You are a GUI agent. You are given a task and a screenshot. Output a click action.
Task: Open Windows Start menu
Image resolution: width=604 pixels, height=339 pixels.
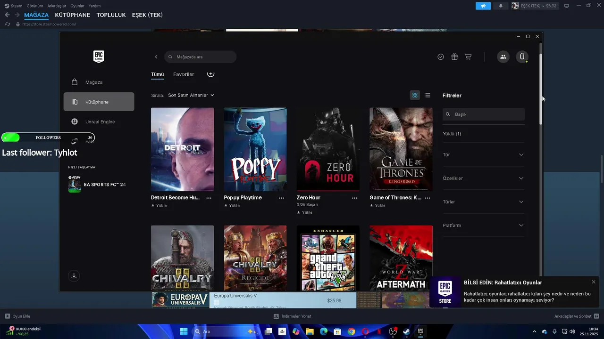coord(184,331)
